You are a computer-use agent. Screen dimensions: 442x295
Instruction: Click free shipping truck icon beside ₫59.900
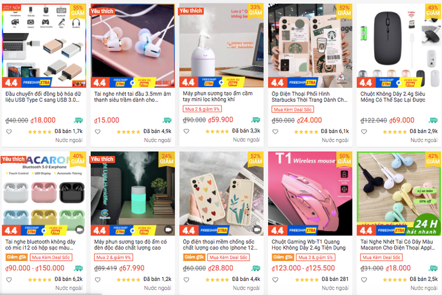click(256, 120)
